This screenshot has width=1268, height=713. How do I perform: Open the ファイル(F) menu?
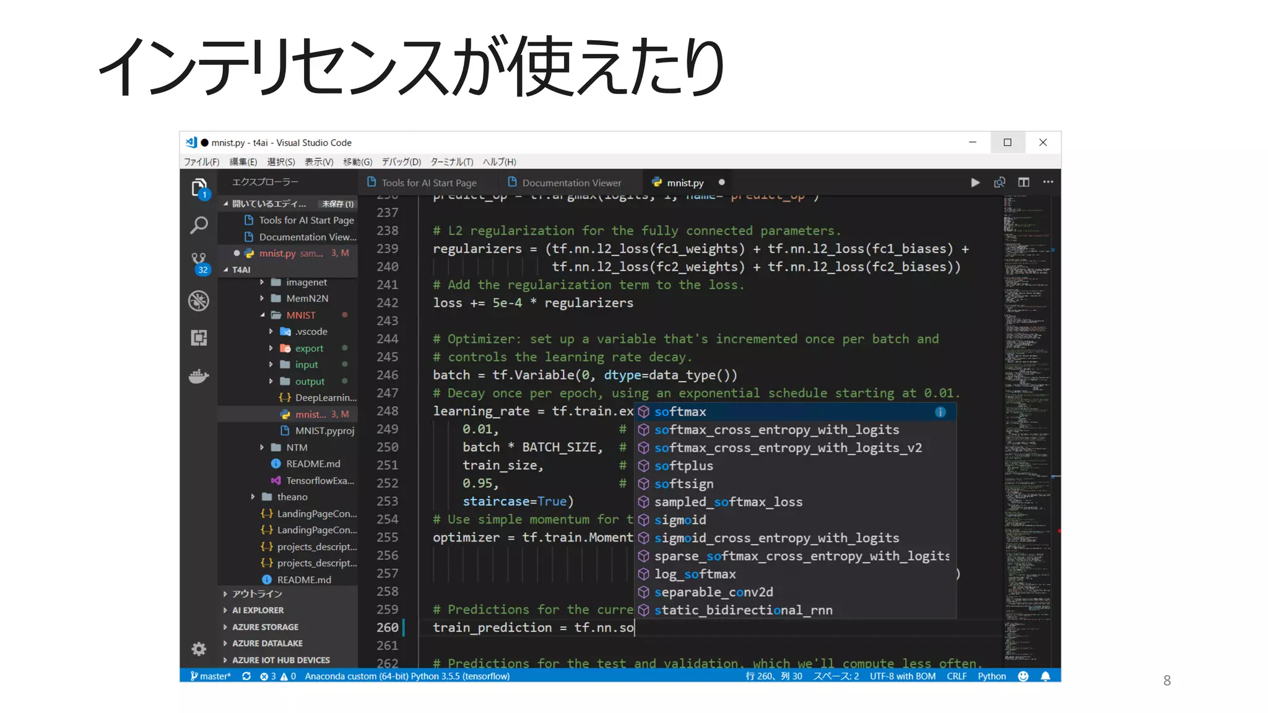202,162
